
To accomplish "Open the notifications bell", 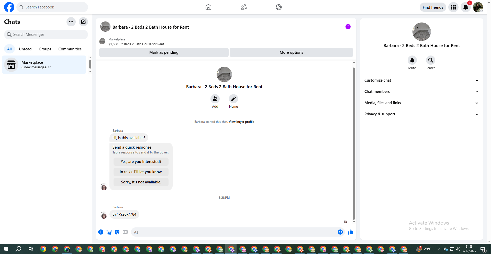I will (466, 7).
